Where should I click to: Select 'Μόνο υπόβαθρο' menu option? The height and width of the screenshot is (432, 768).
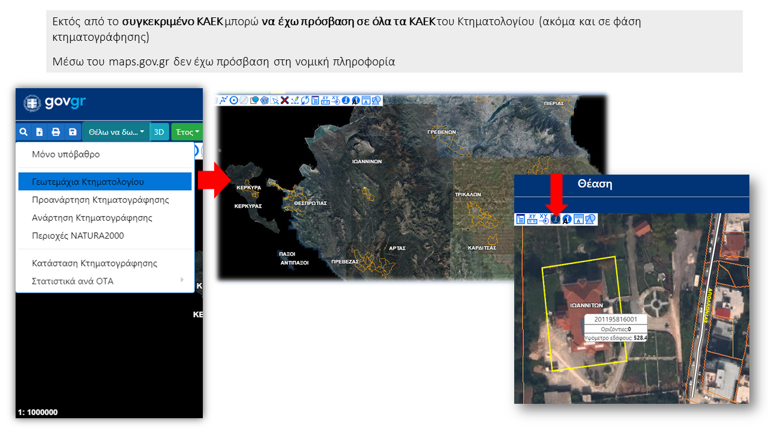(66, 154)
